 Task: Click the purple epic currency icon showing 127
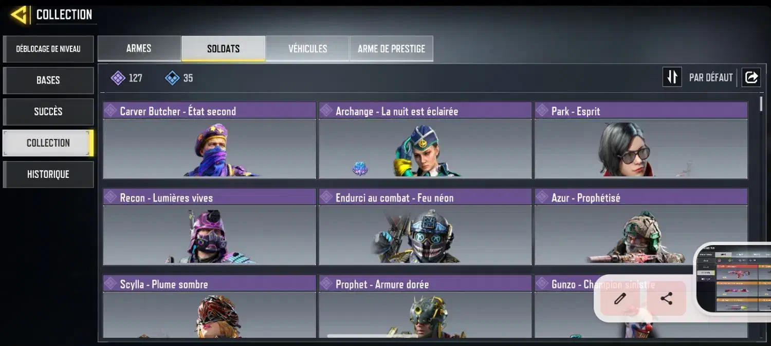pos(118,78)
